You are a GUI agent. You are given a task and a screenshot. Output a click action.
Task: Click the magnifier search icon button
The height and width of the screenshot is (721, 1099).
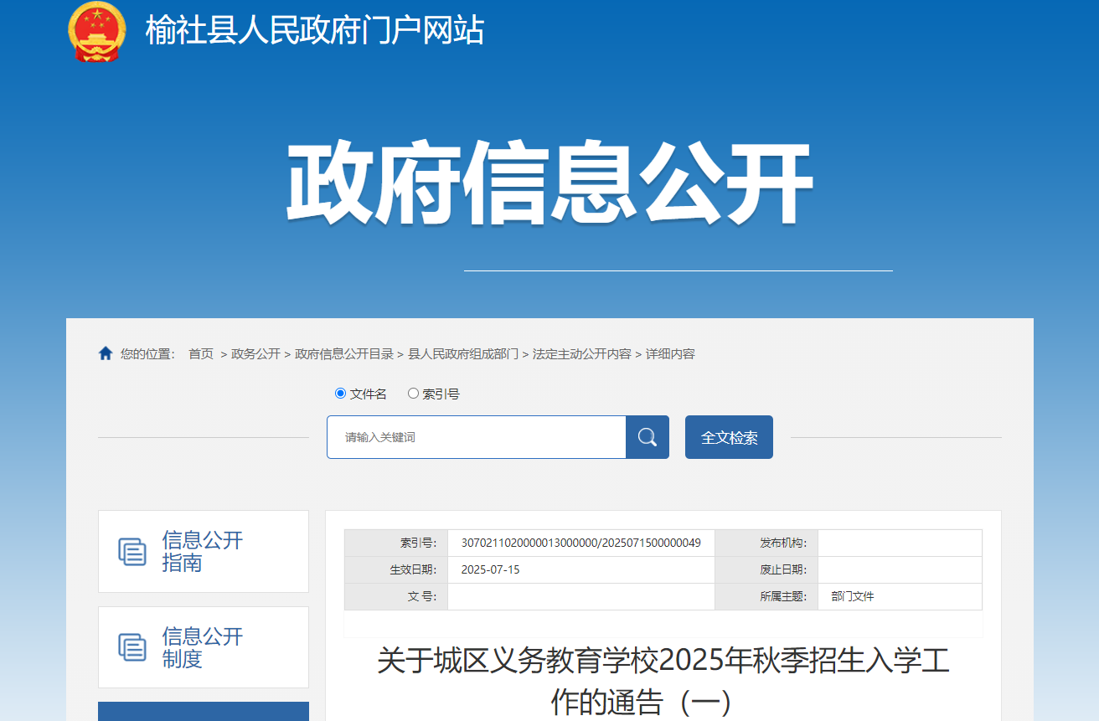pos(648,437)
